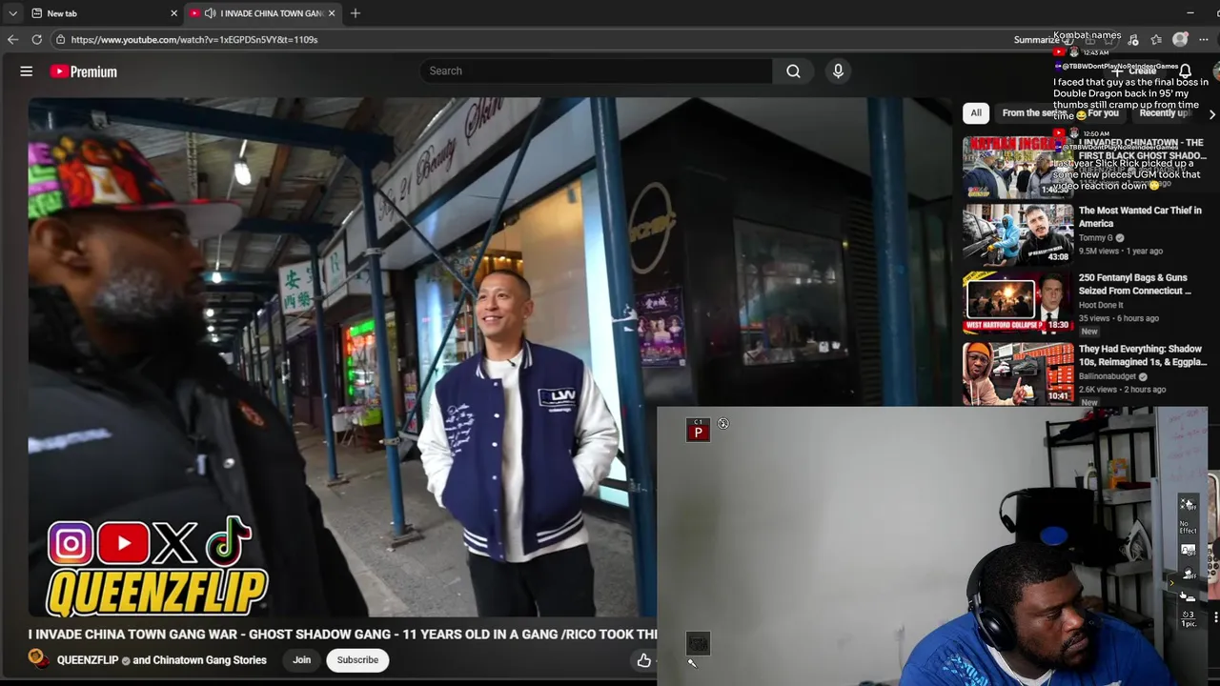1220x686 pixels.
Task: Open the browser profile avatar
Action: pyautogui.click(x=1180, y=39)
